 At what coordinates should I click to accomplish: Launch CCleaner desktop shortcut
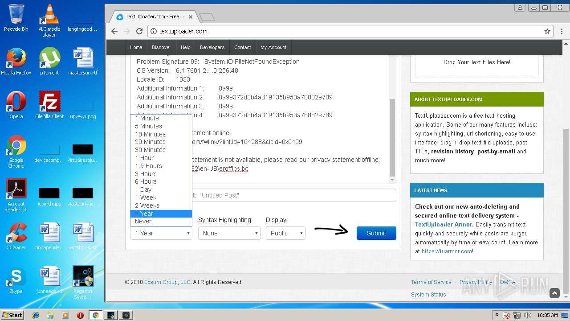coord(16,236)
